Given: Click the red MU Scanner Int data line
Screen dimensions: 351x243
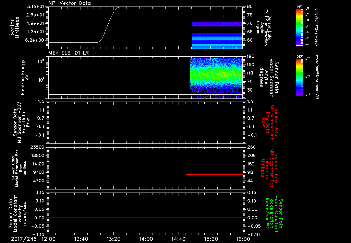Looking at the screenshot, I should [215, 133].
